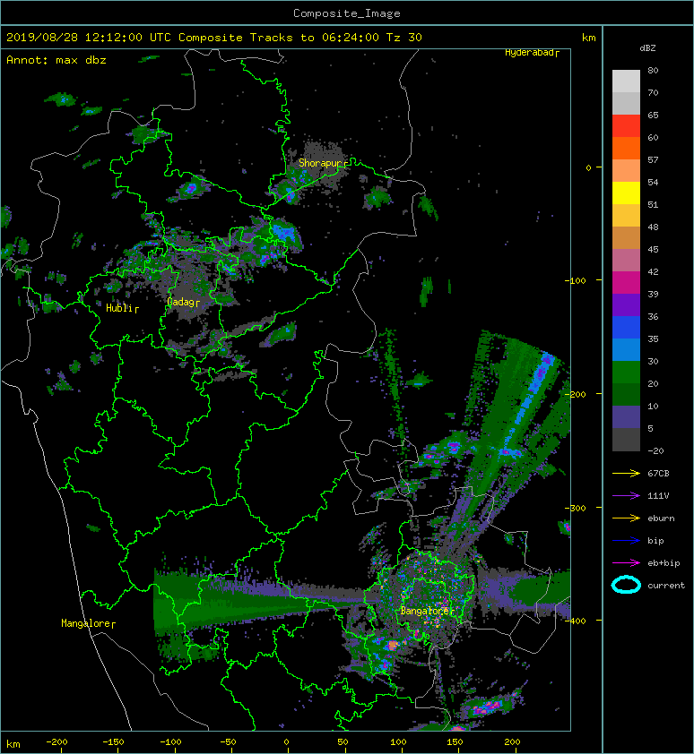Click the 67CB legend label

tap(658, 473)
